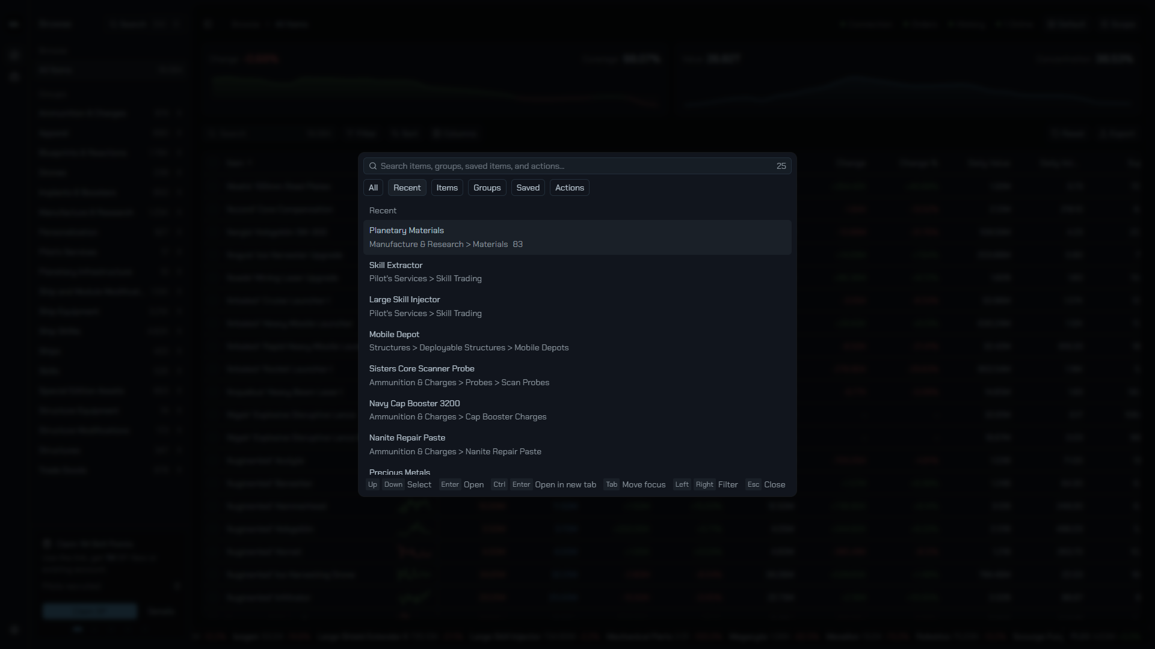Screen dimensions: 1155x649
Task: Choose the Skill Extractor result
Action: pos(577,272)
